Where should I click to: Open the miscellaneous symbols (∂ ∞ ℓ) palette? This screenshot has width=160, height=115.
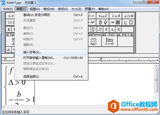pos(103,16)
